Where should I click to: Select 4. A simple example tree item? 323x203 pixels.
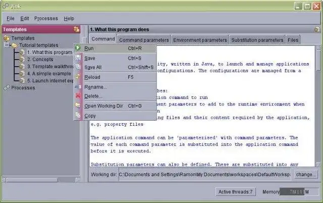pyautogui.click(x=49, y=74)
